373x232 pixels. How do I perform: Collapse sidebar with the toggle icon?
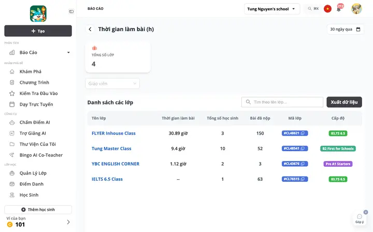pyautogui.click(x=71, y=11)
